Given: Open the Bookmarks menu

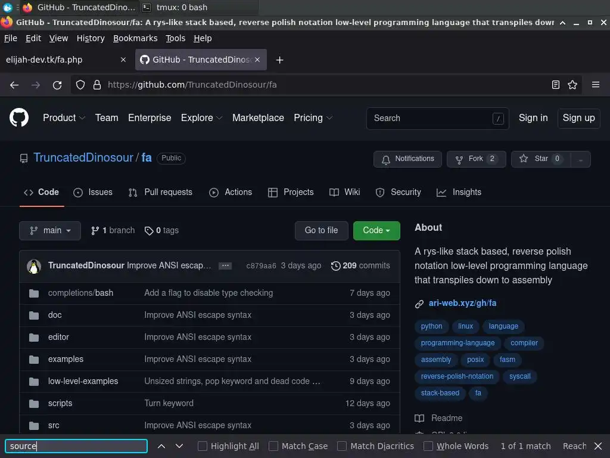Looking at the screenshot, I should click(x=135, y=38).
